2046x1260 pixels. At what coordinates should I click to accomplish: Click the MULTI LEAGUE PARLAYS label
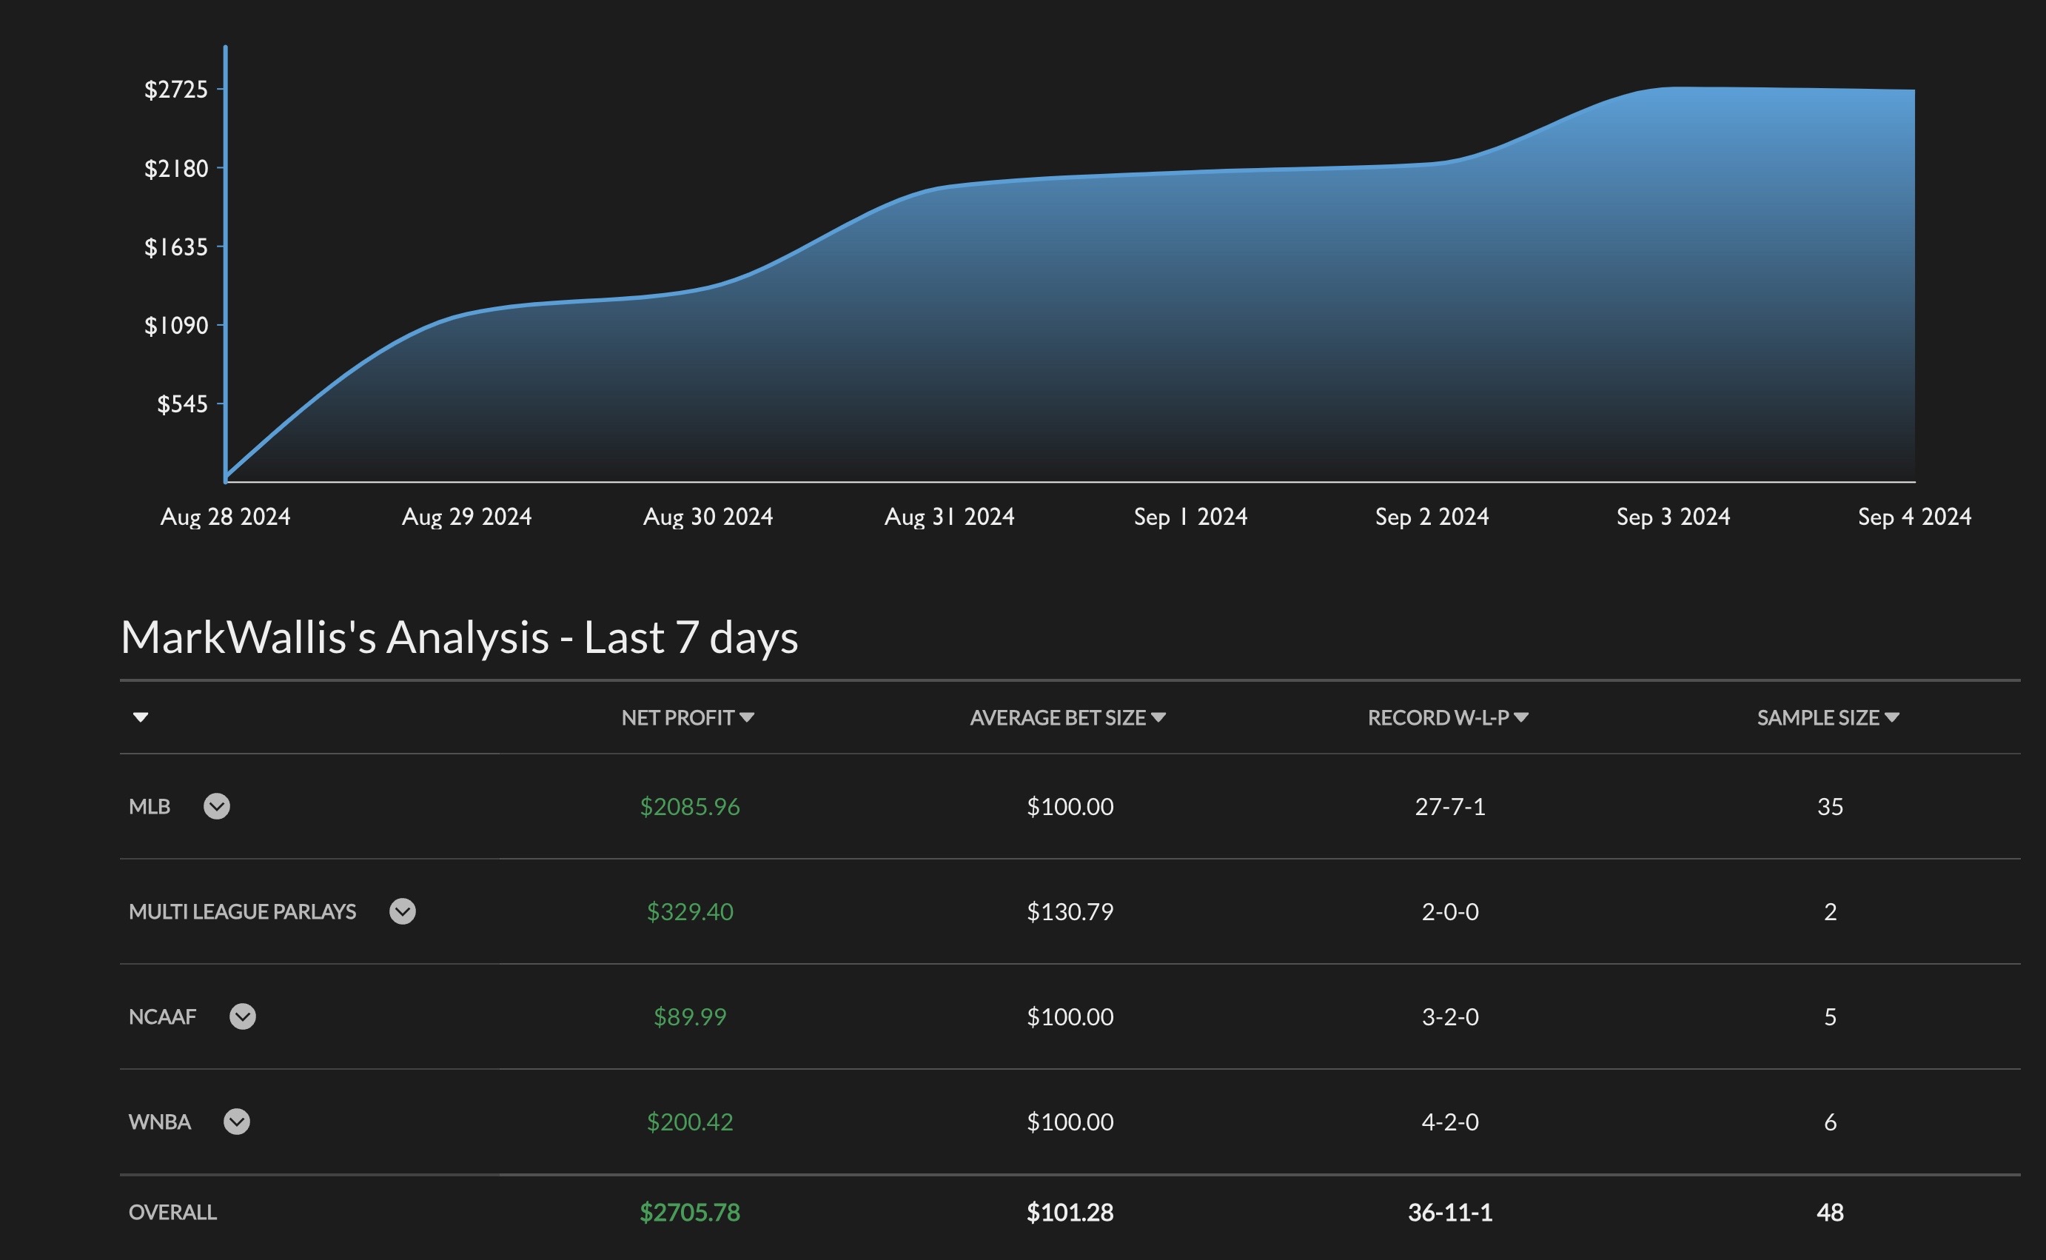[242, 911]
